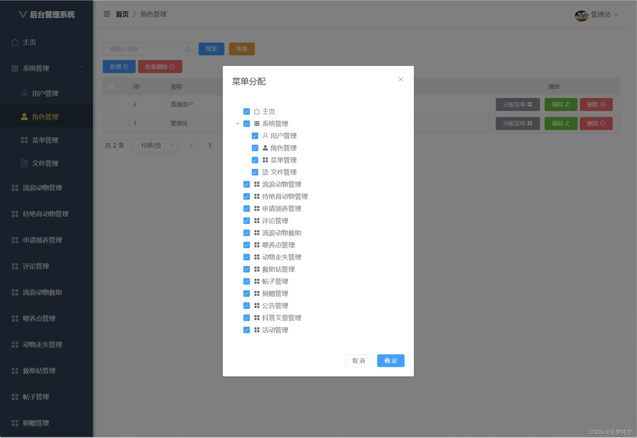Click the 文件管理 document icon in sidebar

pyautogui.click(x=24, y=163)
